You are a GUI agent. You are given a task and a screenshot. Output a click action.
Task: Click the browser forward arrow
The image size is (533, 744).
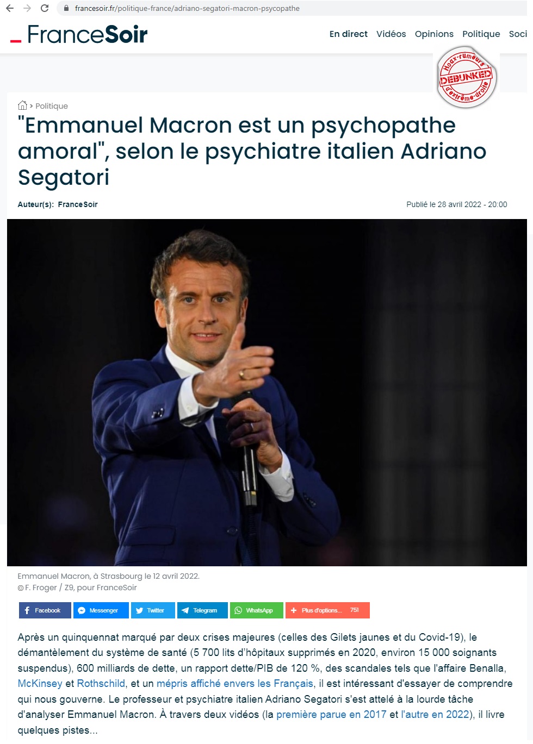pos(27,8)
